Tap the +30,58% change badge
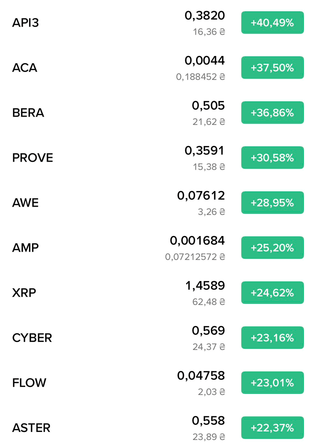The width and height of the screenshot is (316, 448). (272, 157)
